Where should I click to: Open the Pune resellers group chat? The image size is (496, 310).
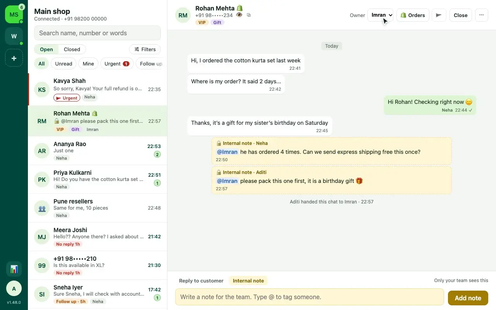click(x=97, y=208)
